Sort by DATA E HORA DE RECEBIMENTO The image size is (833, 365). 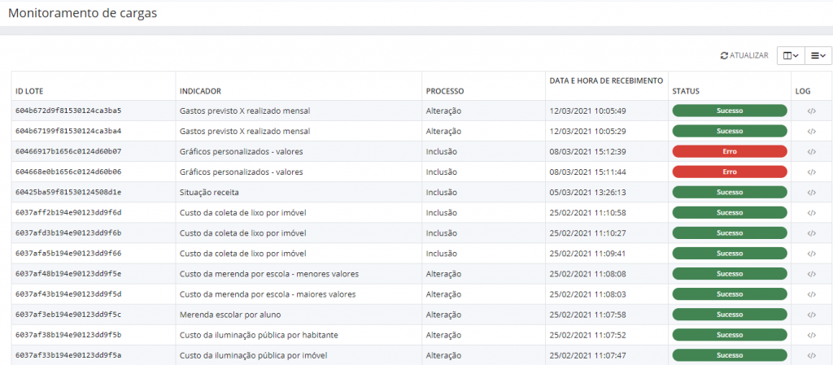point(606,81)
